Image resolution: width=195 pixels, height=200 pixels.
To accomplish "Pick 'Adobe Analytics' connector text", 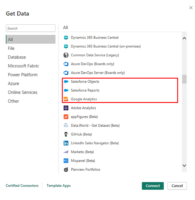I will click(83, 108).
